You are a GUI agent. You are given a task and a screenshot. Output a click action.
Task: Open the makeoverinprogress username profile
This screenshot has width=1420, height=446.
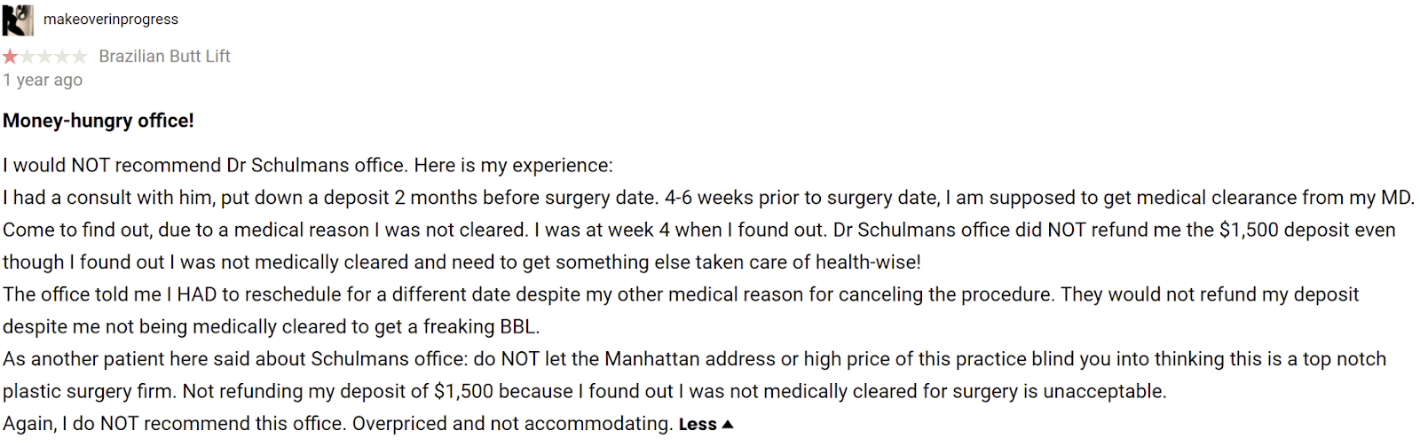[111, 20]
